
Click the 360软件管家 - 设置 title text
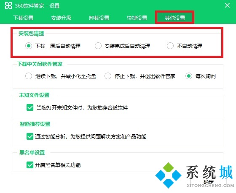pyautogui.click(x=37, y=6)
